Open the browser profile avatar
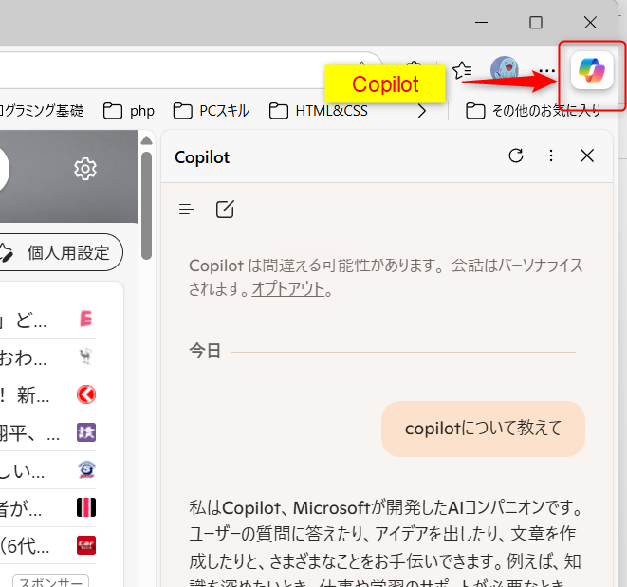 click(x=505, y=69)
